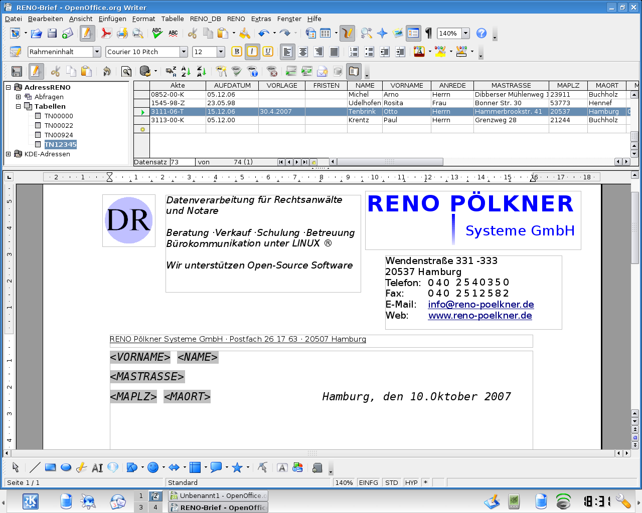
Task: Click the www.reno-poelkner.de web link
Action: (x=480, y=316)
